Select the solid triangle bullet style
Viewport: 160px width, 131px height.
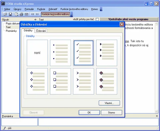107,53
